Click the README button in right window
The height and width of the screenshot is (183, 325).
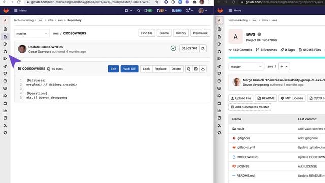[266, 98]
